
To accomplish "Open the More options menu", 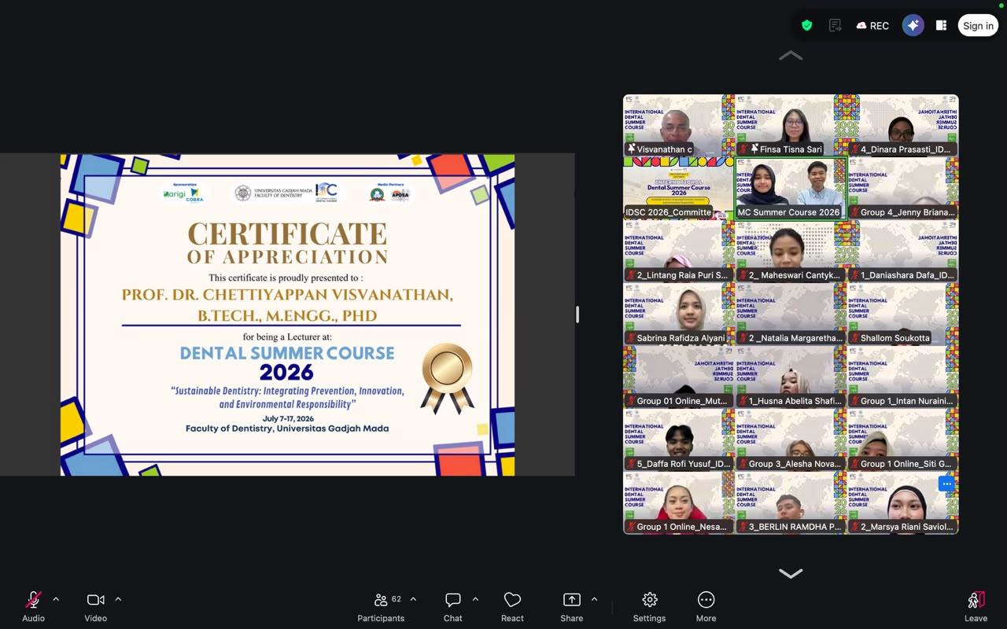I will 706,607.
